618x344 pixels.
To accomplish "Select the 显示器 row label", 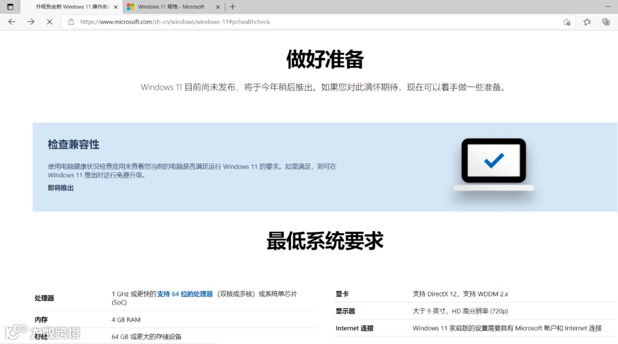I will pos(345,311).
